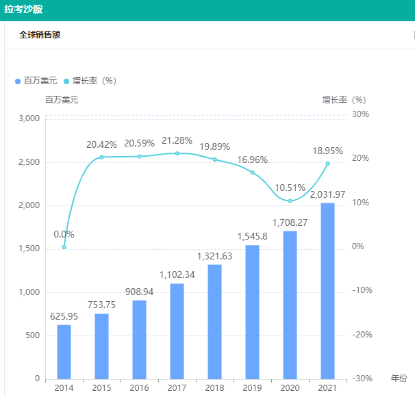
Task: Click the 1,708.27 bar value label
Action: pyautogui.click(x=290, y=222)
